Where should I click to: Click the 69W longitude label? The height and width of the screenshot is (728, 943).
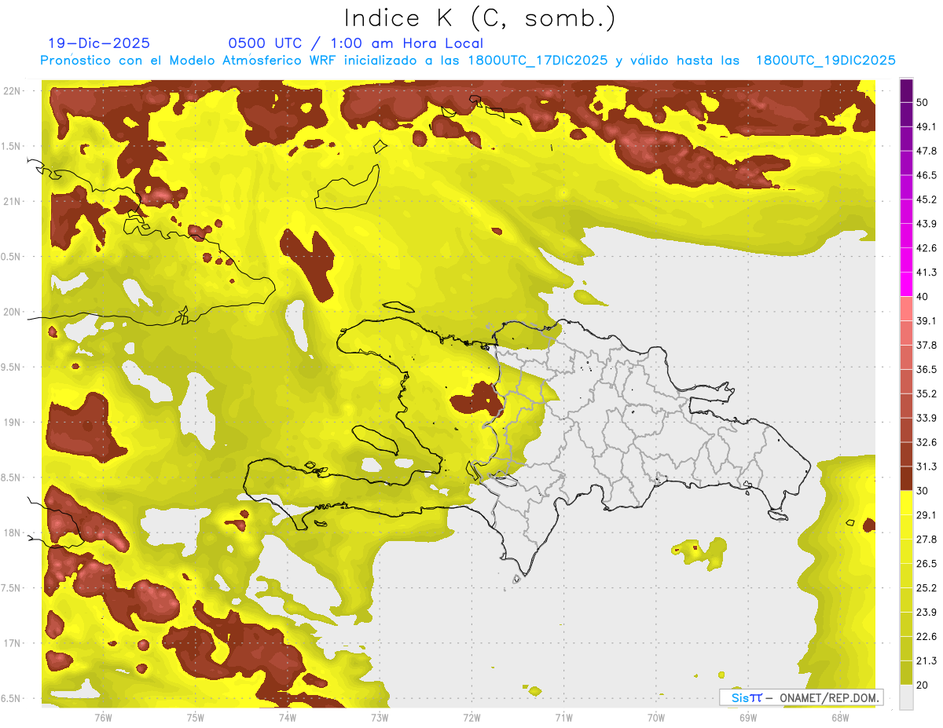(748, 717)
